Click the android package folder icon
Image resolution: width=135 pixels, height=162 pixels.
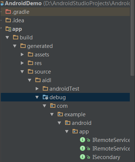click(x=68, y=123)
